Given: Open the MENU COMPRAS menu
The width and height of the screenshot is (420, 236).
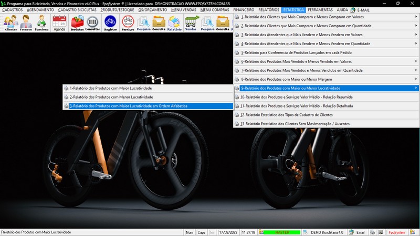Looking at the screenshot, I should pos(215,10).
